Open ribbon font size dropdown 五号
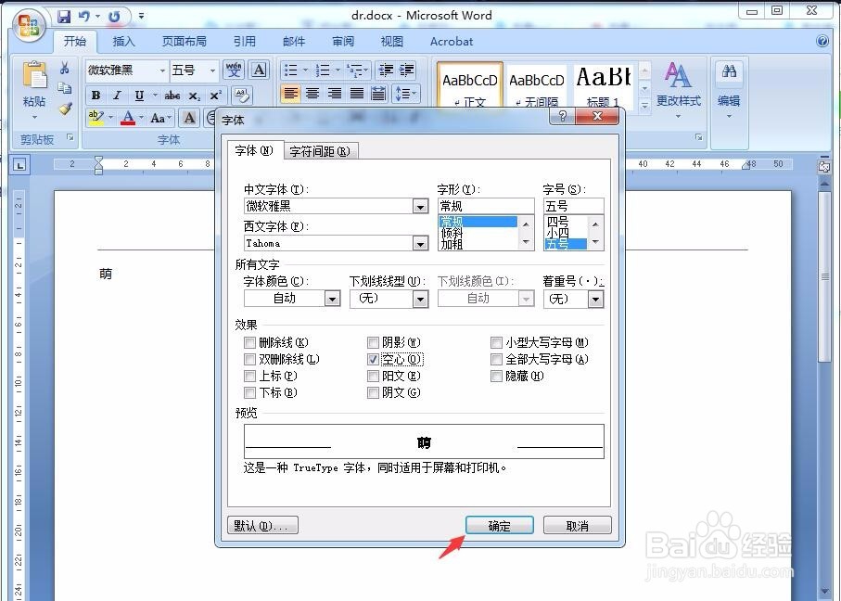Screen dimensions: 841x601 (212, 70)
